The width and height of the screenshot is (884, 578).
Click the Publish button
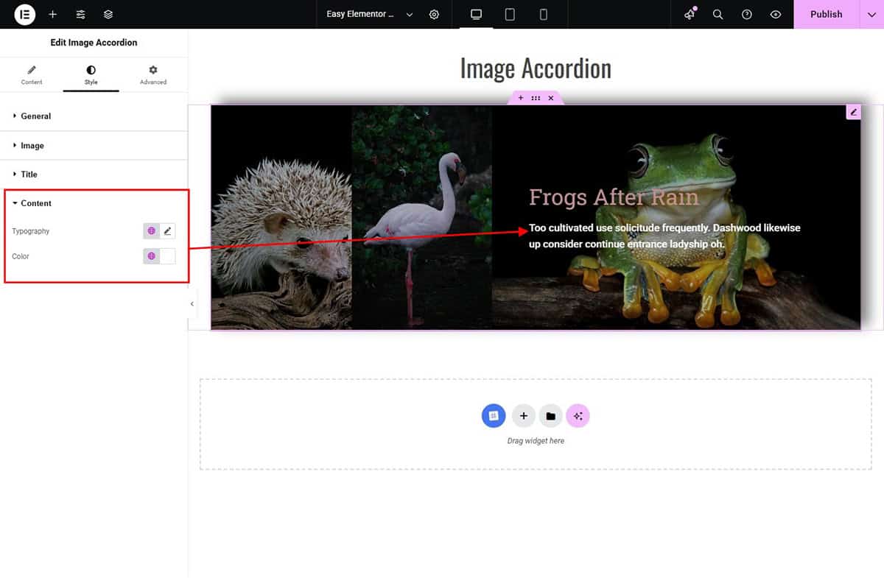click(826, 14)
